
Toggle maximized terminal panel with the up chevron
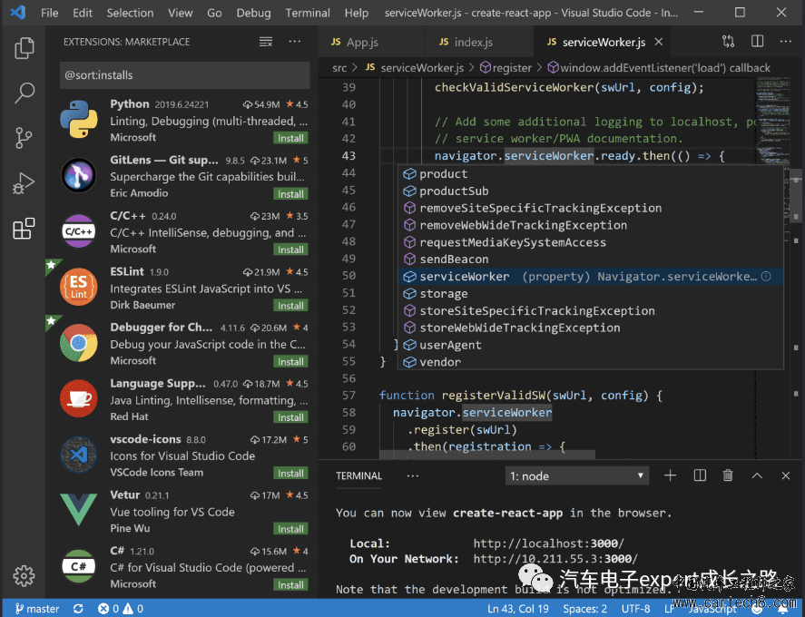tap(757, 475)
